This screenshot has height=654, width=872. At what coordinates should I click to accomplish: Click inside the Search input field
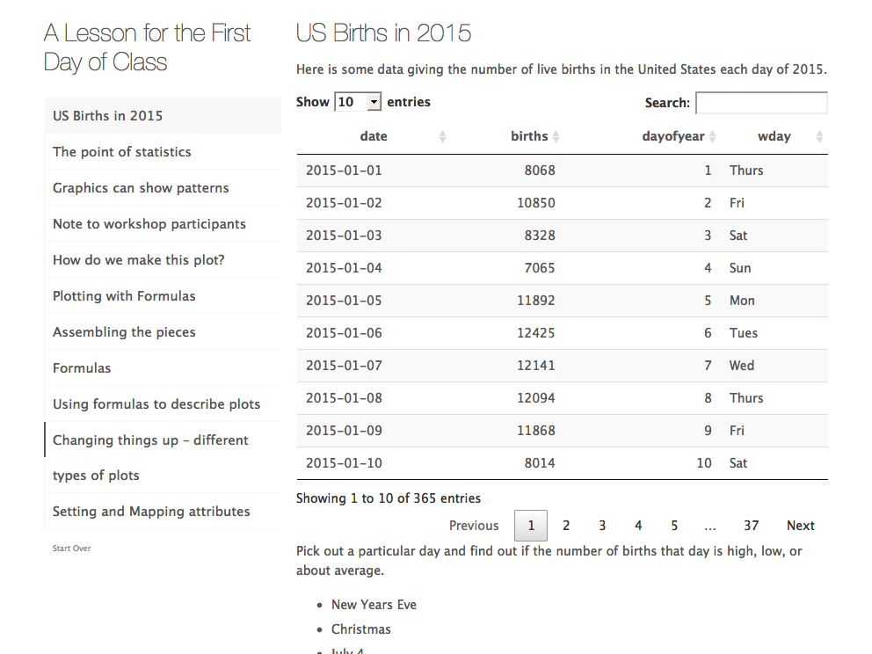pyautogui.click(x=761, y=103)
